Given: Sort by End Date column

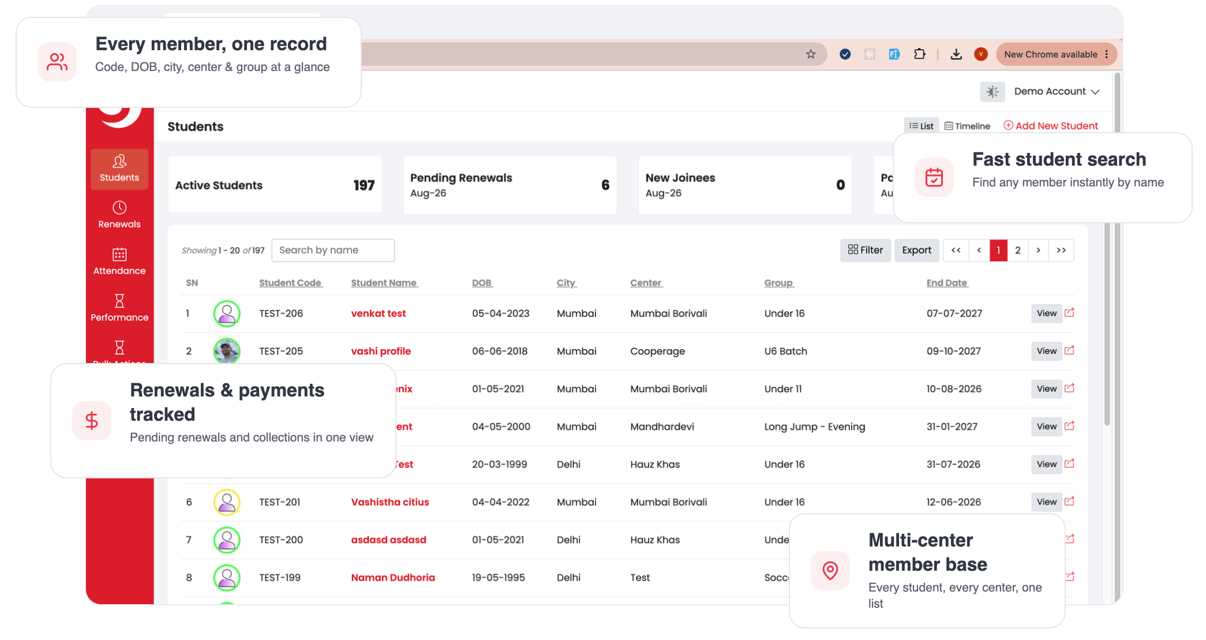Looking at the screenshot, I should tap(947, 283).
